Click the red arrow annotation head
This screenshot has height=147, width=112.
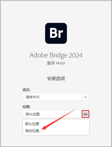click(x=44, y=128)
